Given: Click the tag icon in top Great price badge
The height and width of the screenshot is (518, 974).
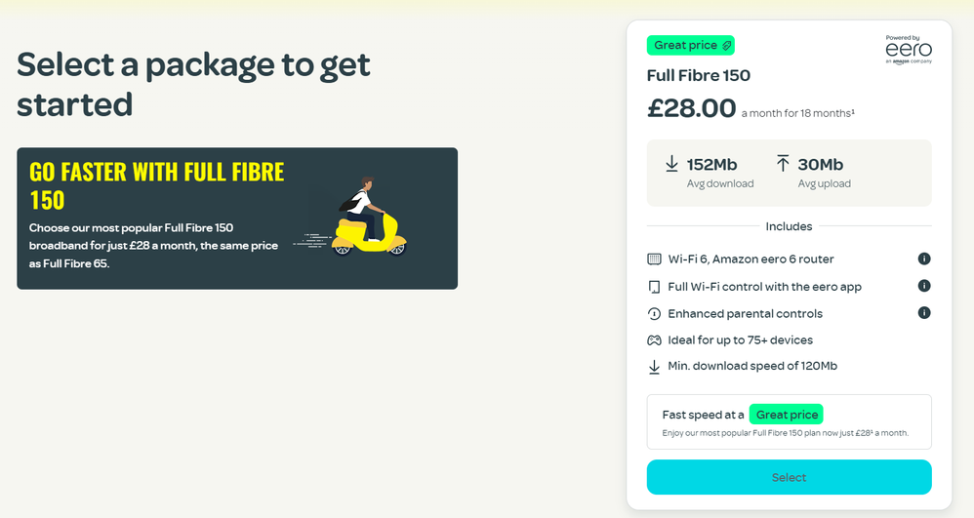Looking at the screenshot, I should [x=727, y=46].
